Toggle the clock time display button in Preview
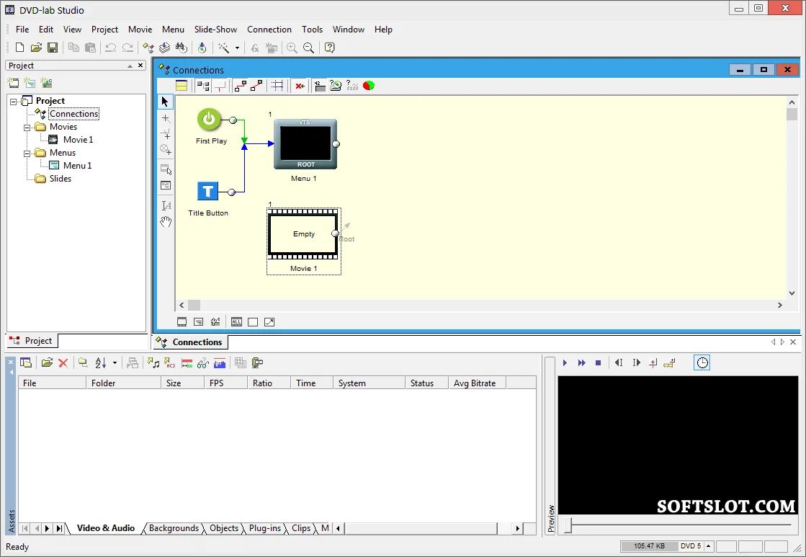Image resolution: width=806 pixels, height=557 pixels. (x=702, y=362)
